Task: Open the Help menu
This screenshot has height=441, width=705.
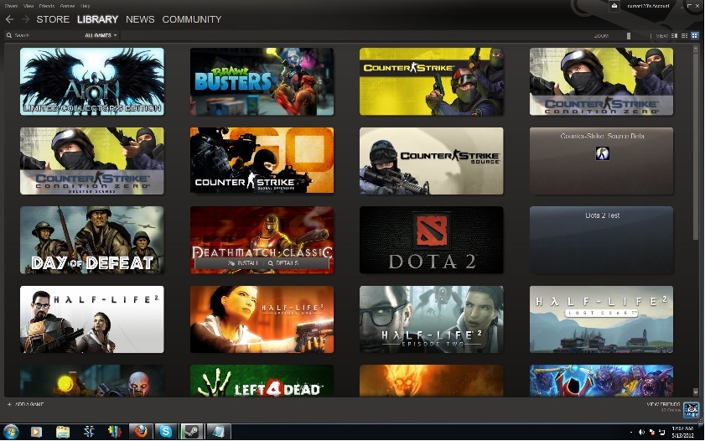Action: (85, 6)
